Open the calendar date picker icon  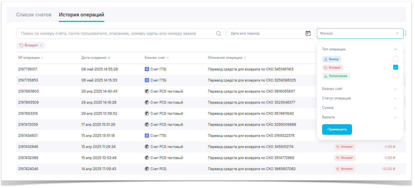308,33
